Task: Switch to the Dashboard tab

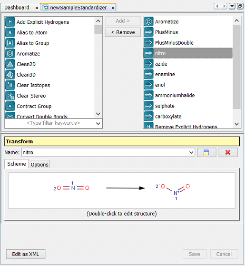Action: (17, 8)
